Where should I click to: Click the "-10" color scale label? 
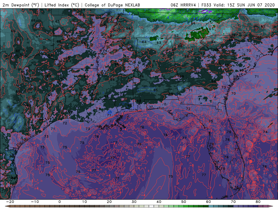click(x=34, y=202)
